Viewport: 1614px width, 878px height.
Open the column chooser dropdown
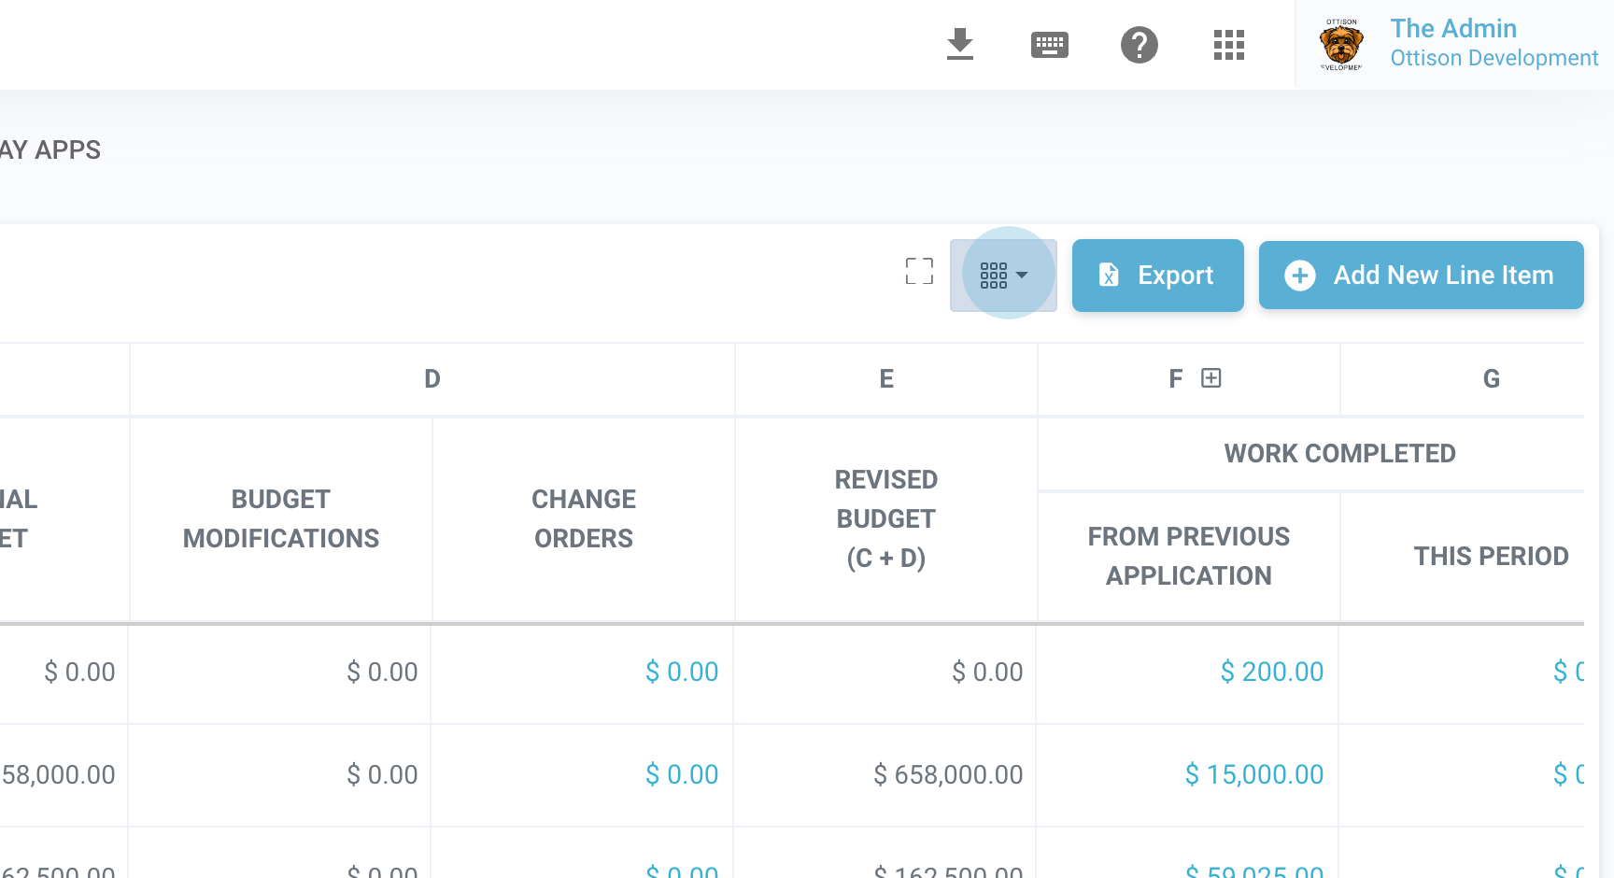click(1003, 275)
